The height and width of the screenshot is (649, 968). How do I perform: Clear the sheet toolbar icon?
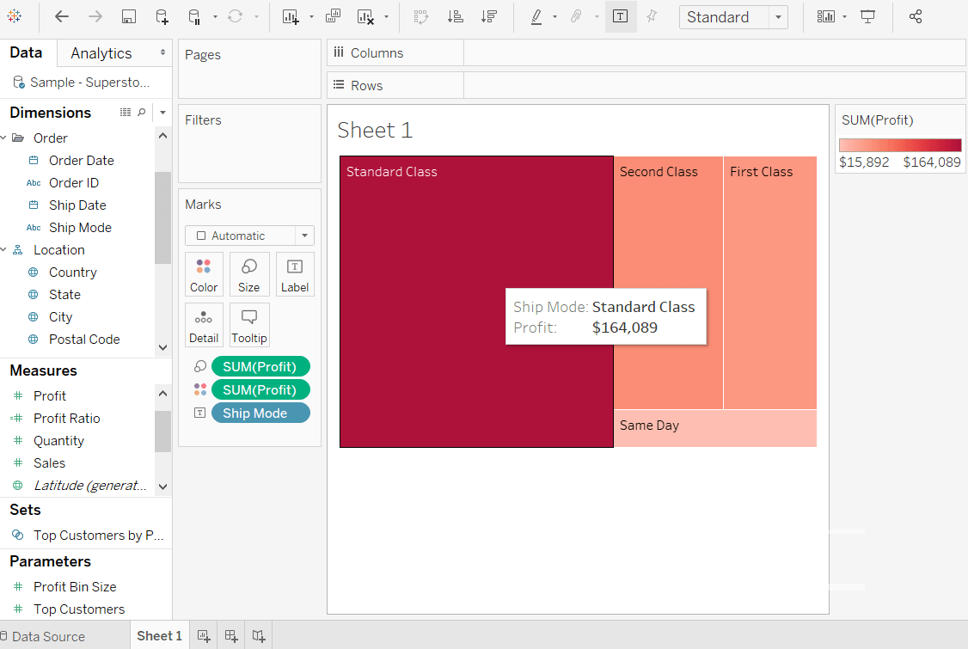365,16
